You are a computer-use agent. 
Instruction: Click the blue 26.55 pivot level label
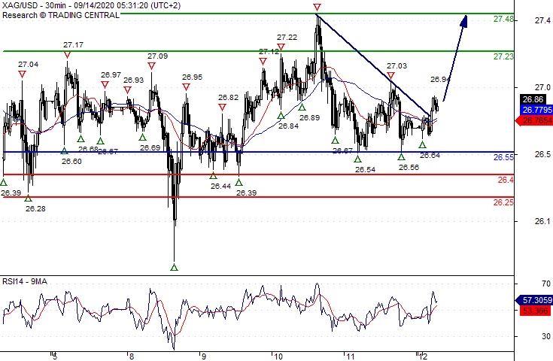pyautogui.click(x=503, y=157)
